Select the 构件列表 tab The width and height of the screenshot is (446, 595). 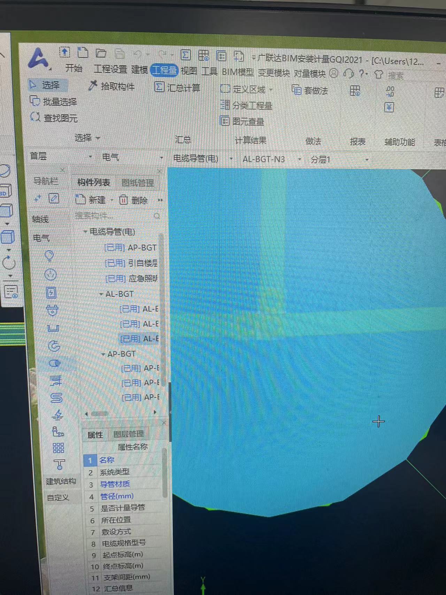click(x=94, y=182)
